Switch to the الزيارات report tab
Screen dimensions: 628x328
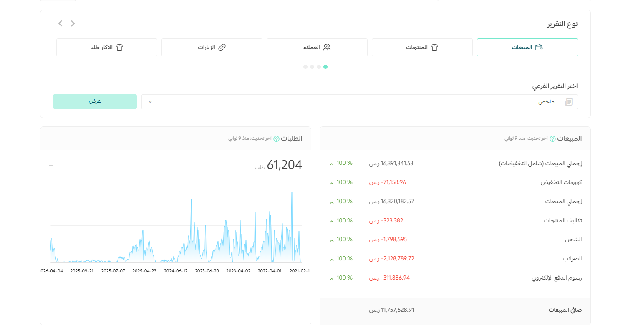tap(212, 48)
